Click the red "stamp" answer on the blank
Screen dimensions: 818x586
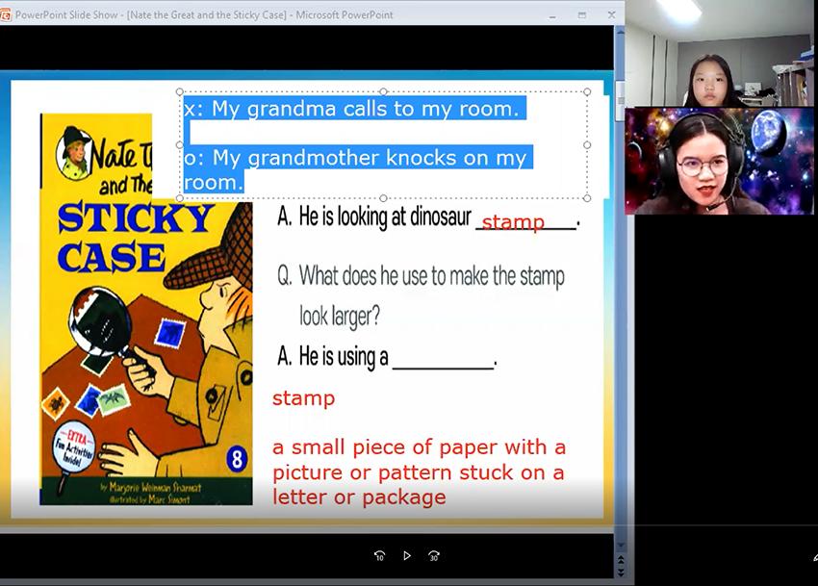click(513, 222)
